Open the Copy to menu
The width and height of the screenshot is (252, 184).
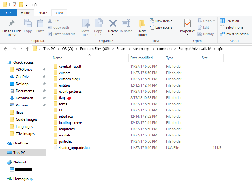tap(98, 28)
